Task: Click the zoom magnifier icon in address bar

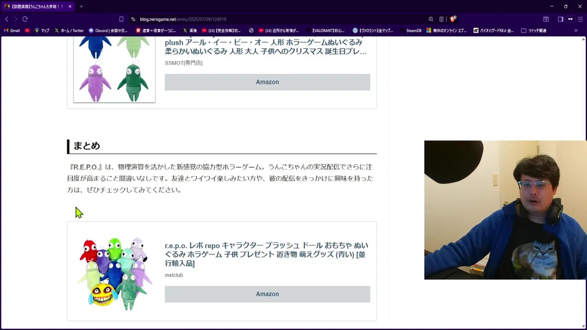Action: 431,19
